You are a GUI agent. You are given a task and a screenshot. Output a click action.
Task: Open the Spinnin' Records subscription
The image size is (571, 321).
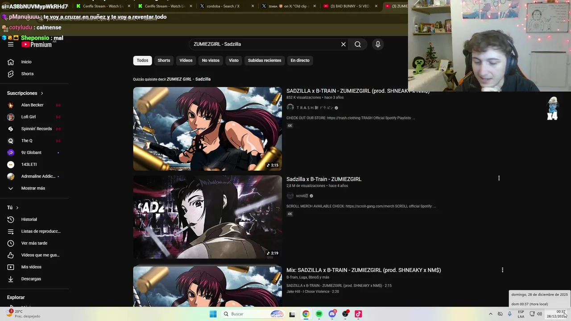click(34, 129)
